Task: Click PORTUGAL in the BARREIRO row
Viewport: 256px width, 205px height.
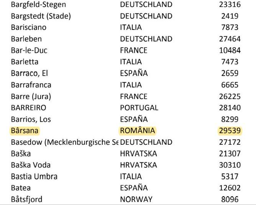Action: click(x=139, y=108)
